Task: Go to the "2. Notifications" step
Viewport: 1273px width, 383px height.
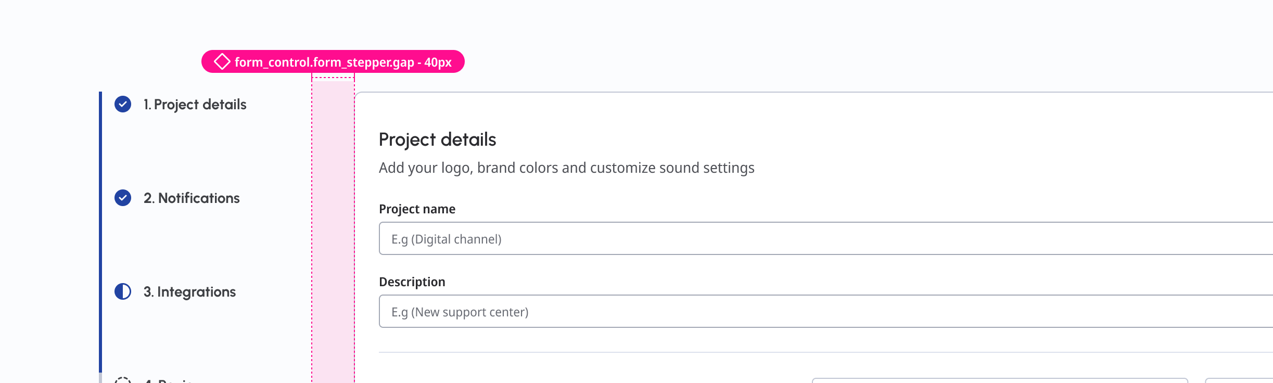Action: pyautogui.click(x=192, y=198)
